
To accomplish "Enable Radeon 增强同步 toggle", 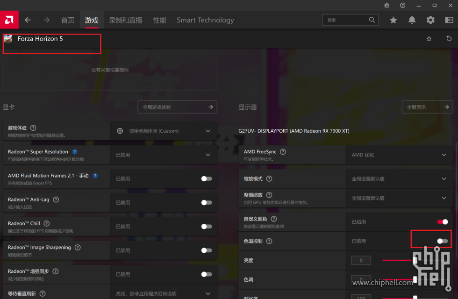I will (x=207, y=275).
